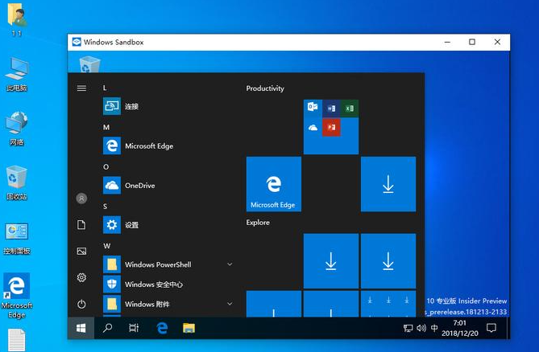Screen dimensions: 539x352
Task: Select the user folder icon on host desktop
Action: 16,18
